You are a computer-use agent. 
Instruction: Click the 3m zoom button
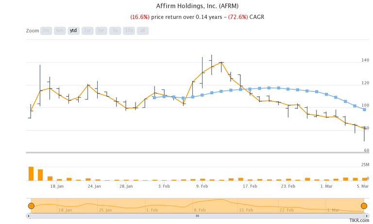[46, 30]
